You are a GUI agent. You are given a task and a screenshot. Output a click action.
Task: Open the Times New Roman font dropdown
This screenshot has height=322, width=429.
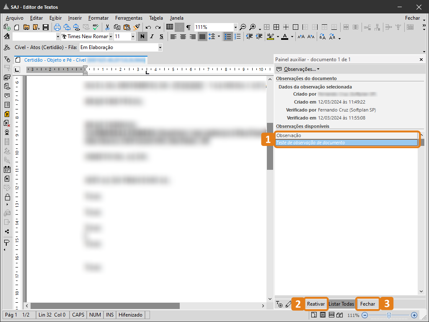(111, 37)
